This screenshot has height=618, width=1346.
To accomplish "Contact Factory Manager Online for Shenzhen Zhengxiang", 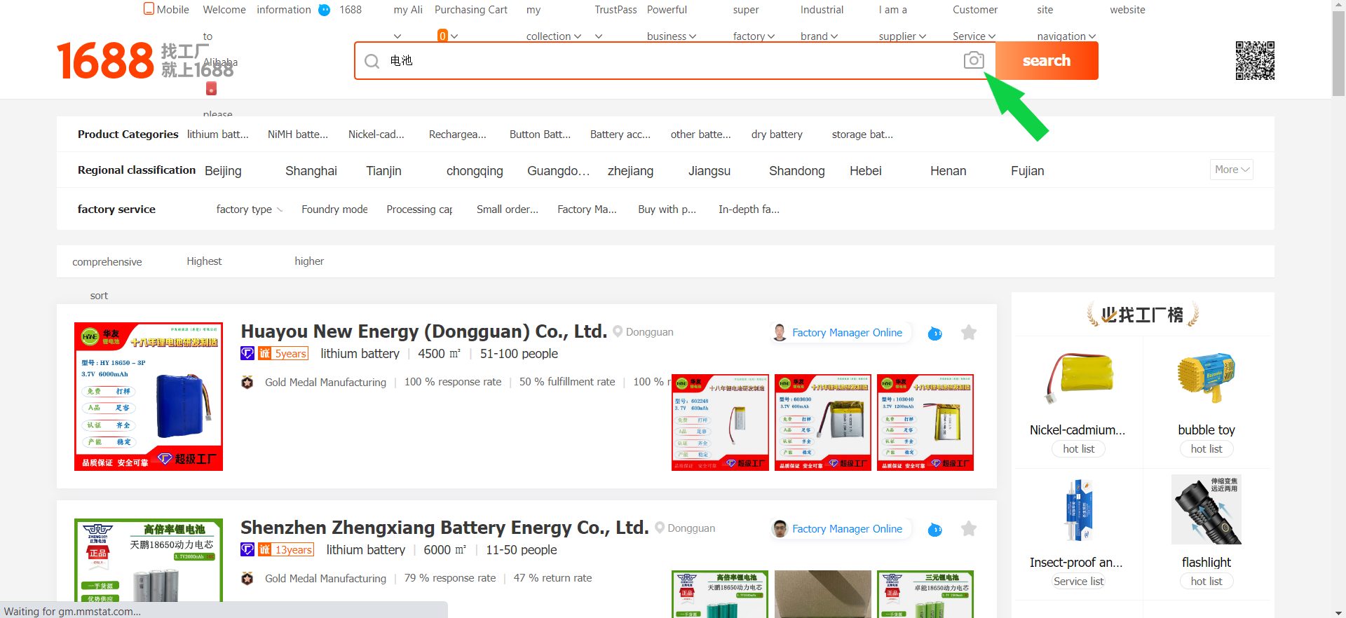I will 847,529.
